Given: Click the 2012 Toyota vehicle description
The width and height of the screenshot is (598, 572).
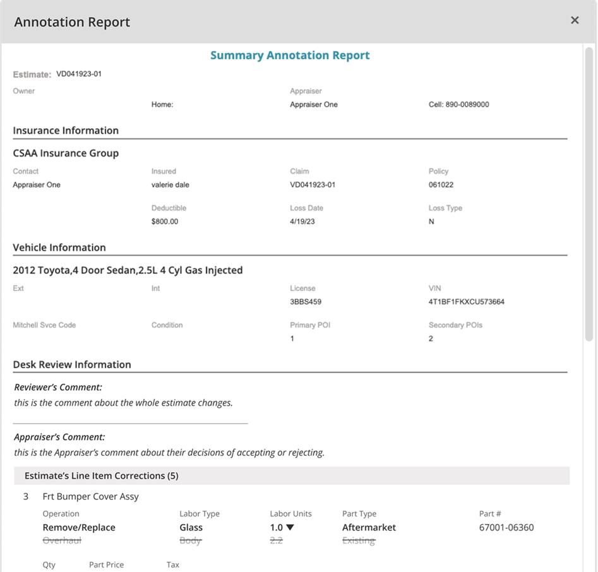Looking at the screenshot, I should (x=128, y=270).
